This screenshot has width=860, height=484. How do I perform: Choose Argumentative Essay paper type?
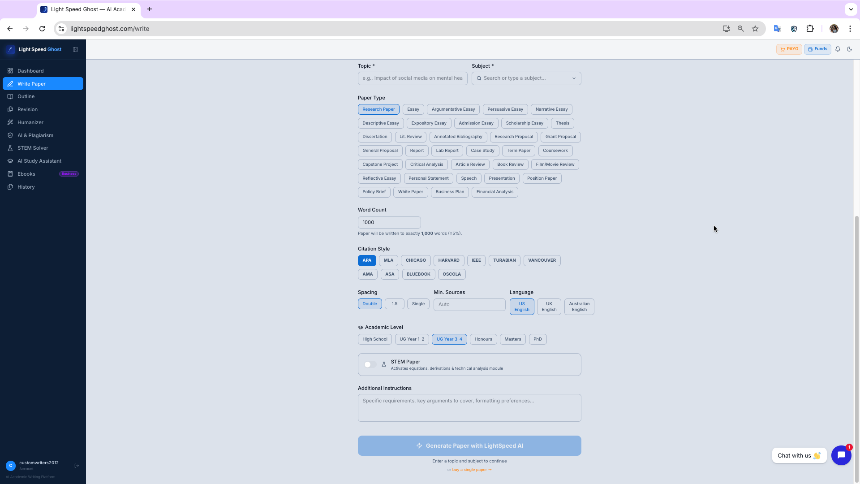tap(453, 109)
